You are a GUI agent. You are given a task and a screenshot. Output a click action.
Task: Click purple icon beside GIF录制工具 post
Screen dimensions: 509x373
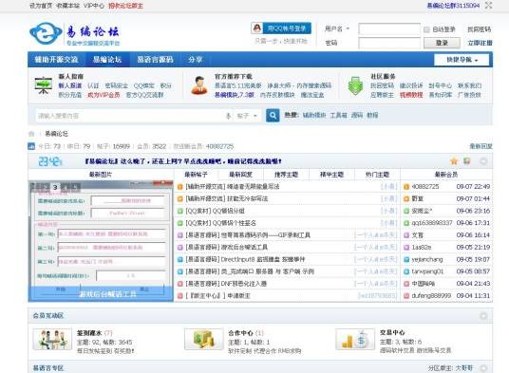pyautogui.click(x=180, y=235)
